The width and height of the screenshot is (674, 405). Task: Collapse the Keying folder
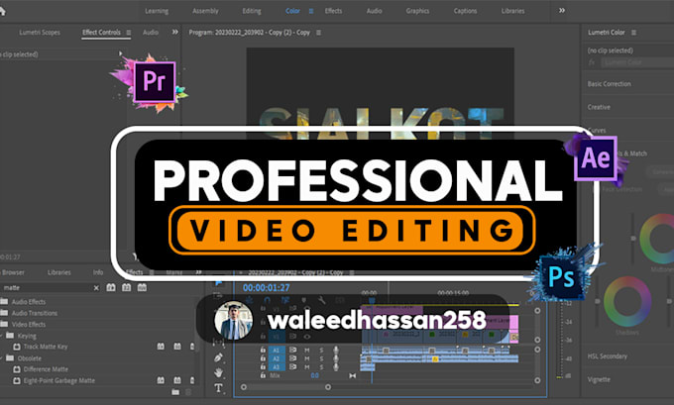pos(1,336)
